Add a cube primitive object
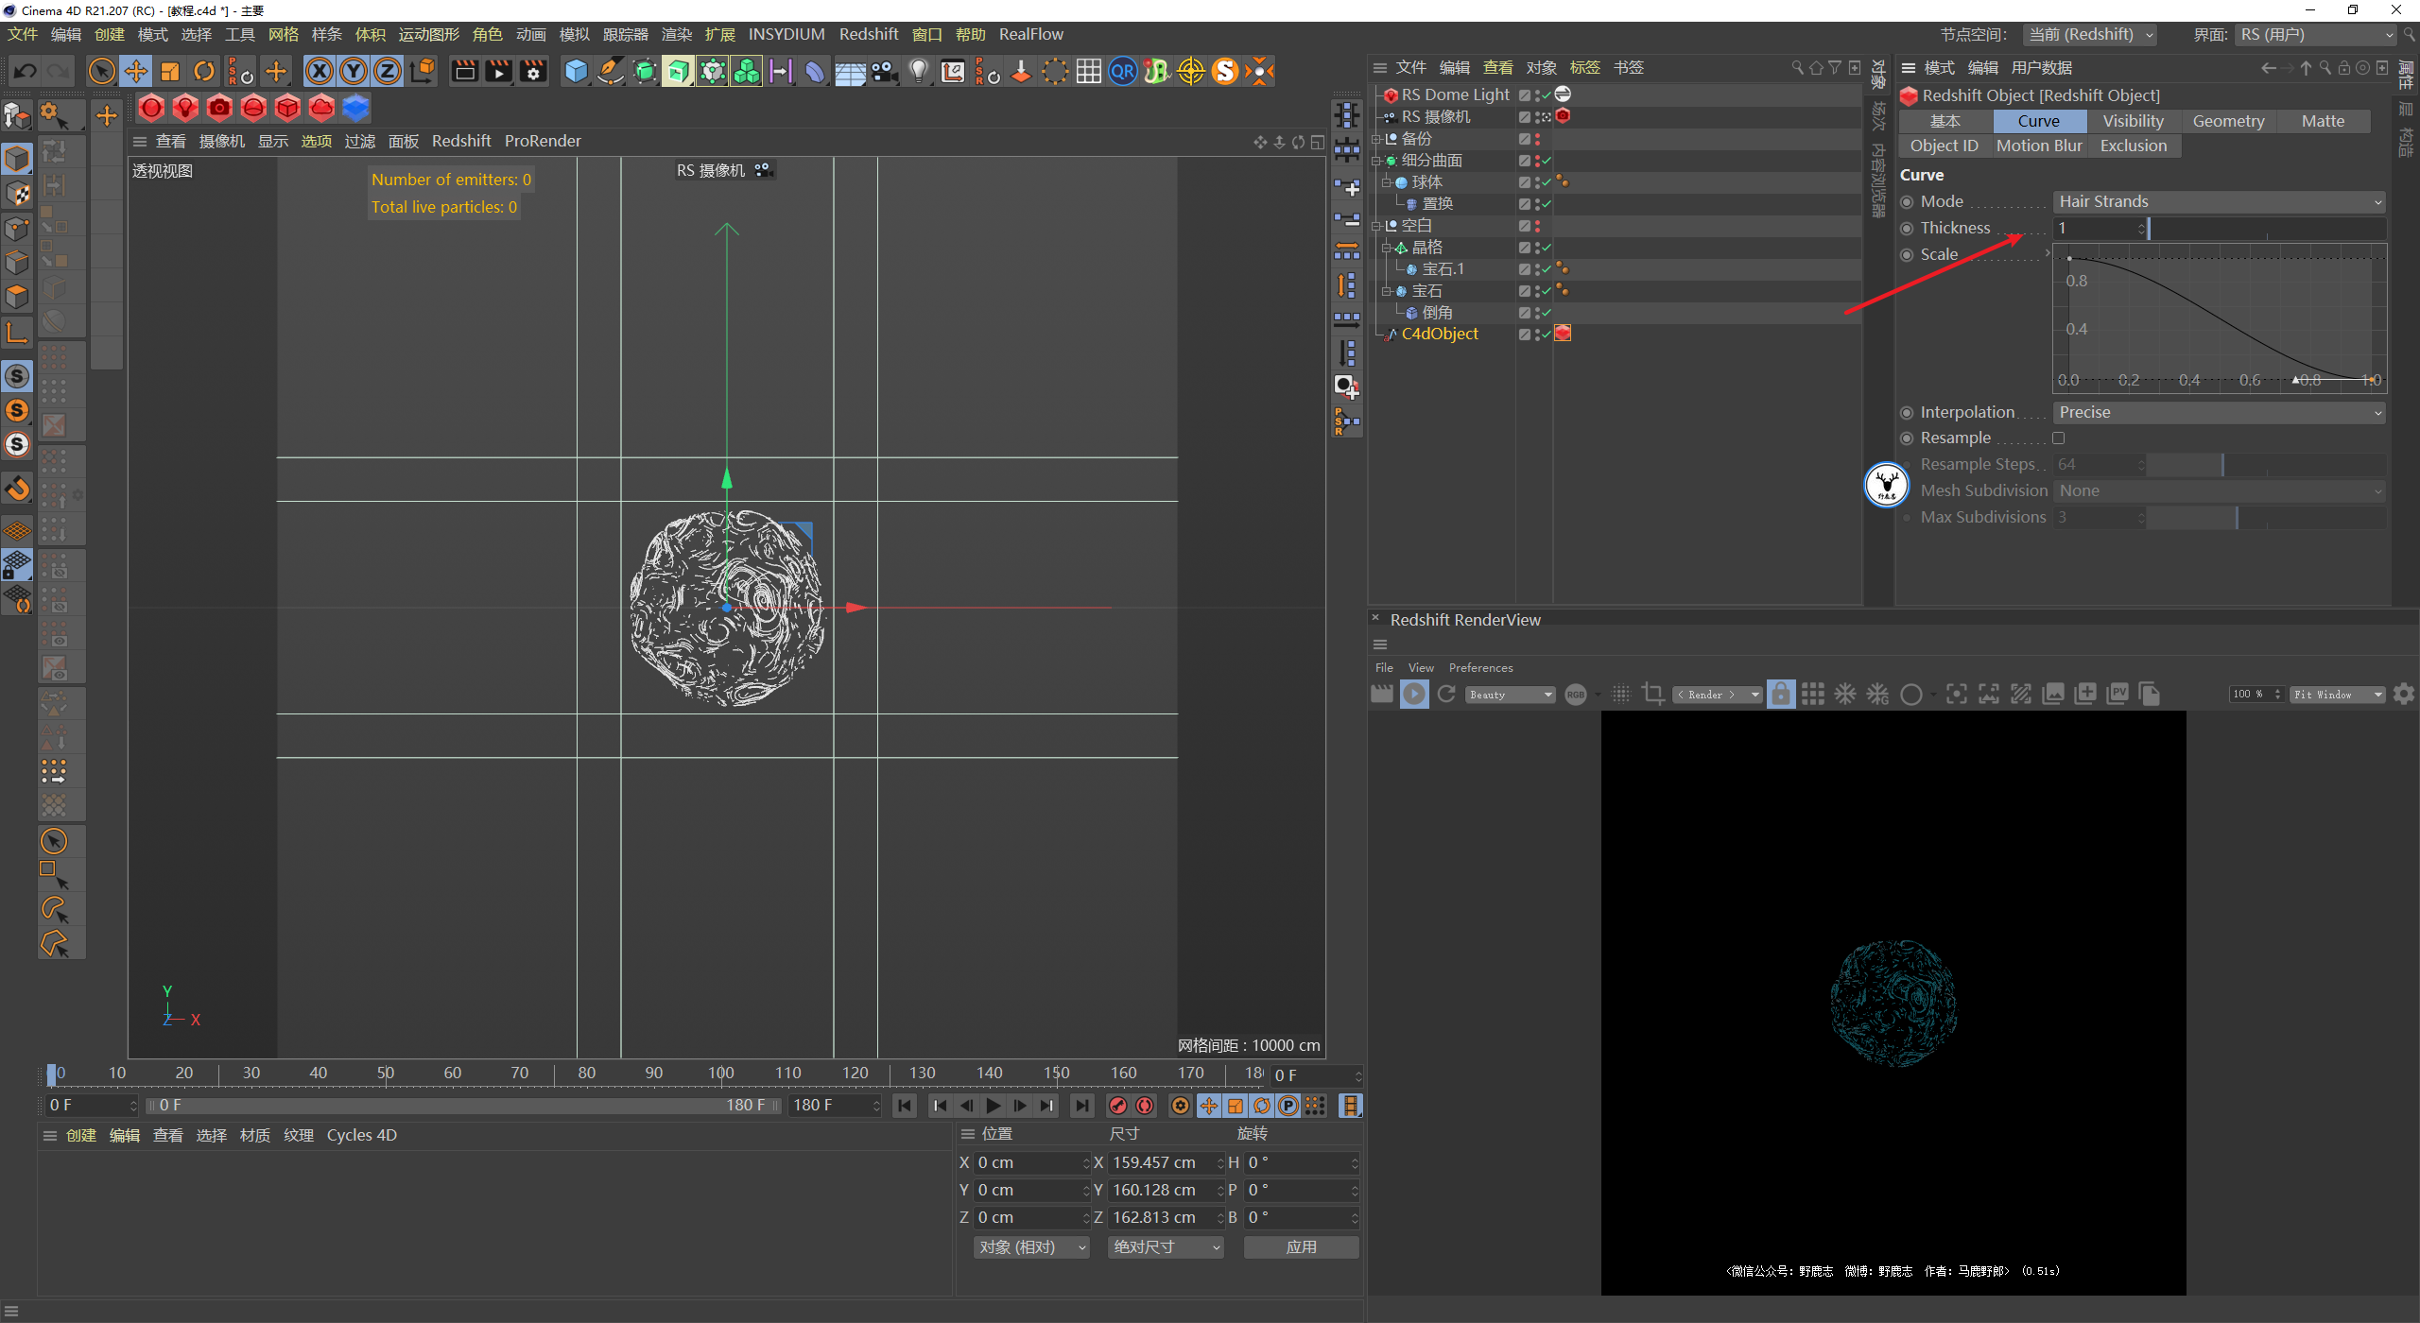Screen dimensions: 2420x1323 [576, 71]
